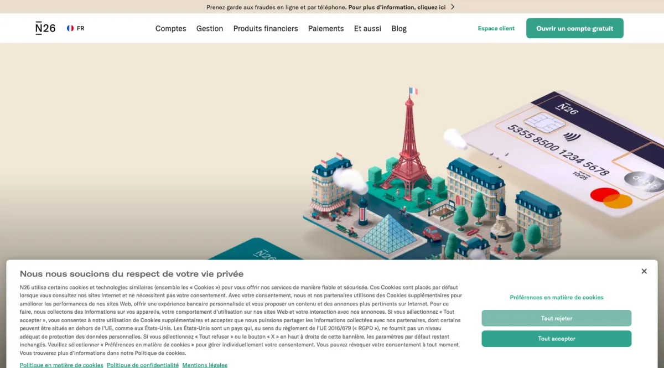Open the Mentions légales link
The image size is (664, 368).
205,365
